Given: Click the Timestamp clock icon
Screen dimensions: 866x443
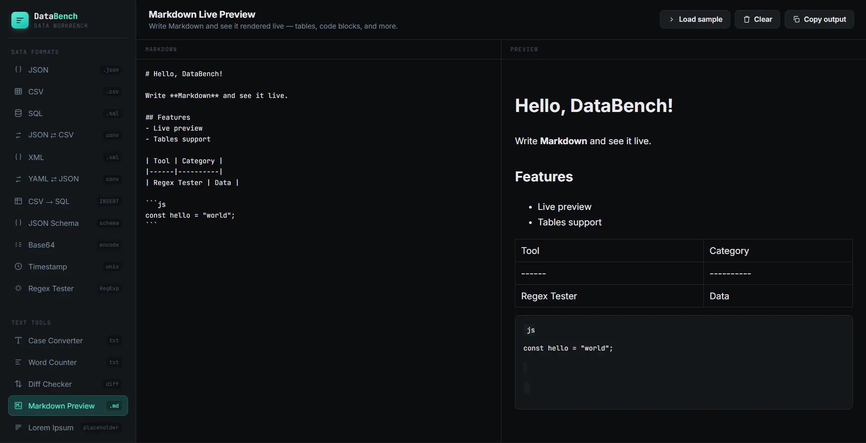Looking at the screenshot, I should pos(18,266).
